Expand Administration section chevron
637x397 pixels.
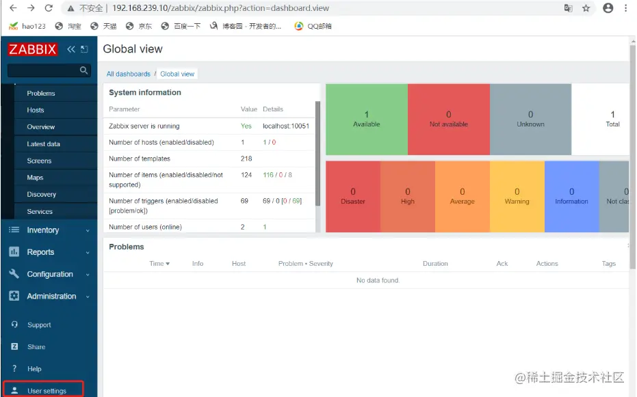[88, 297]
